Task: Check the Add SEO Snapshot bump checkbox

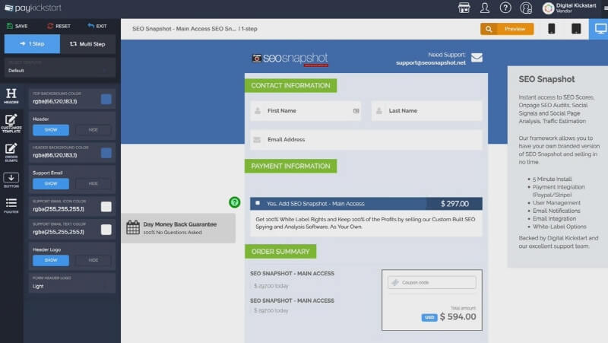Action: pos(258,203)
